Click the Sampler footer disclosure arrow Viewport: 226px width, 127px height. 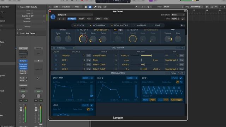[50, 118]
